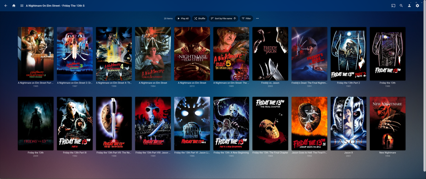Click the Shuffle button

coord(200,18)
